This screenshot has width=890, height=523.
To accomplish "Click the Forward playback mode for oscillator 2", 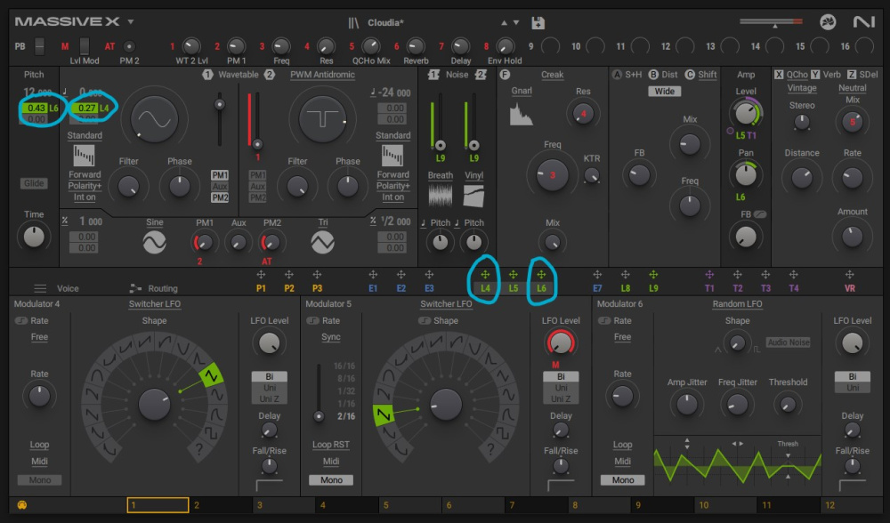I will [392, 174].
